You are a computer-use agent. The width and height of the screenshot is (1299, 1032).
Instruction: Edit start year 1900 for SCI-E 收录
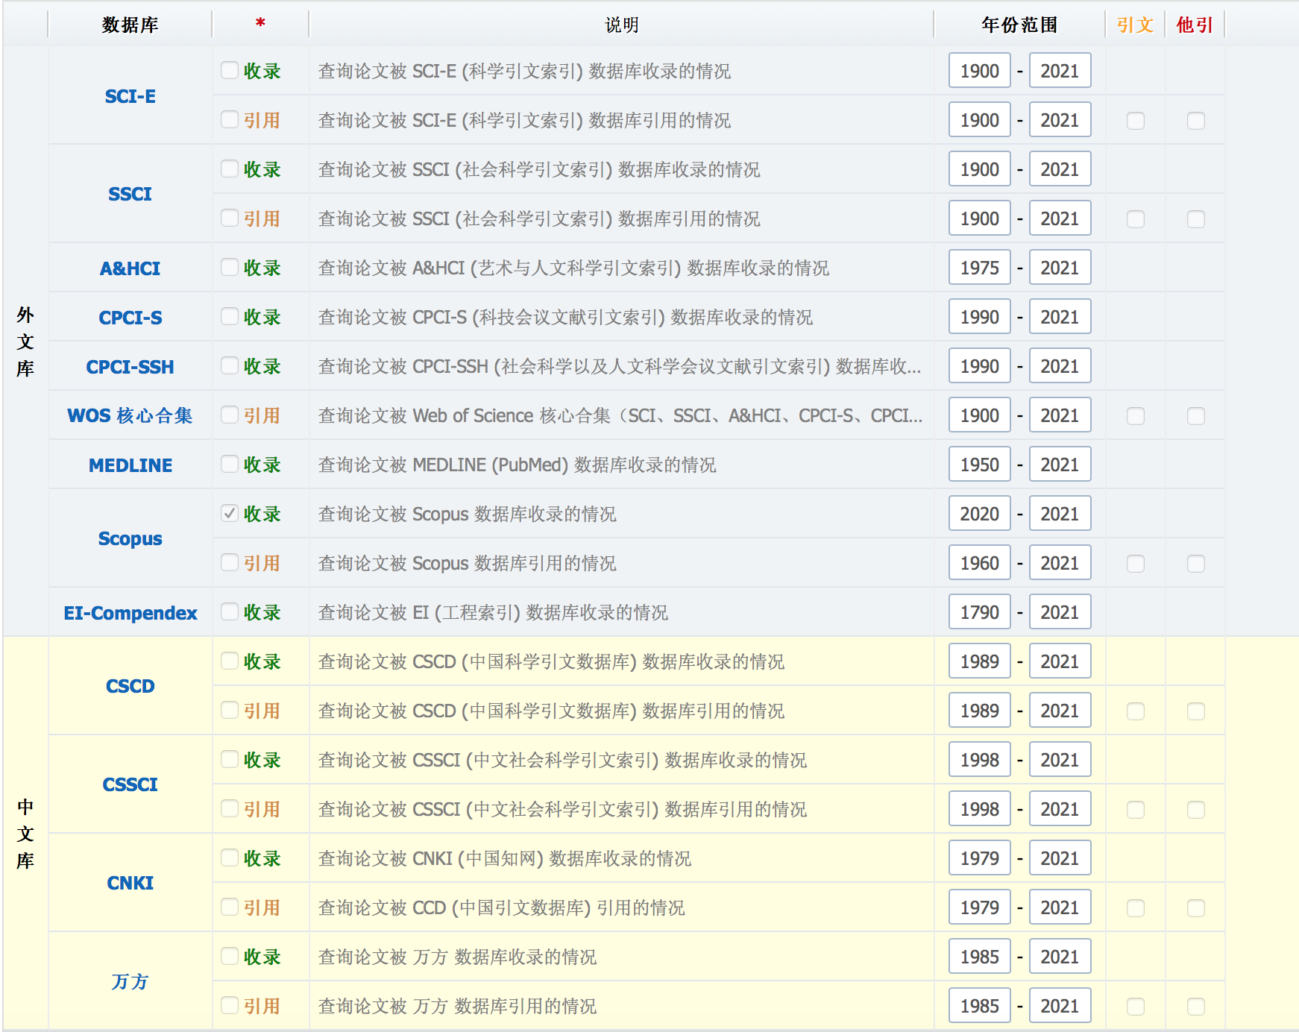(x=980, y=71)
